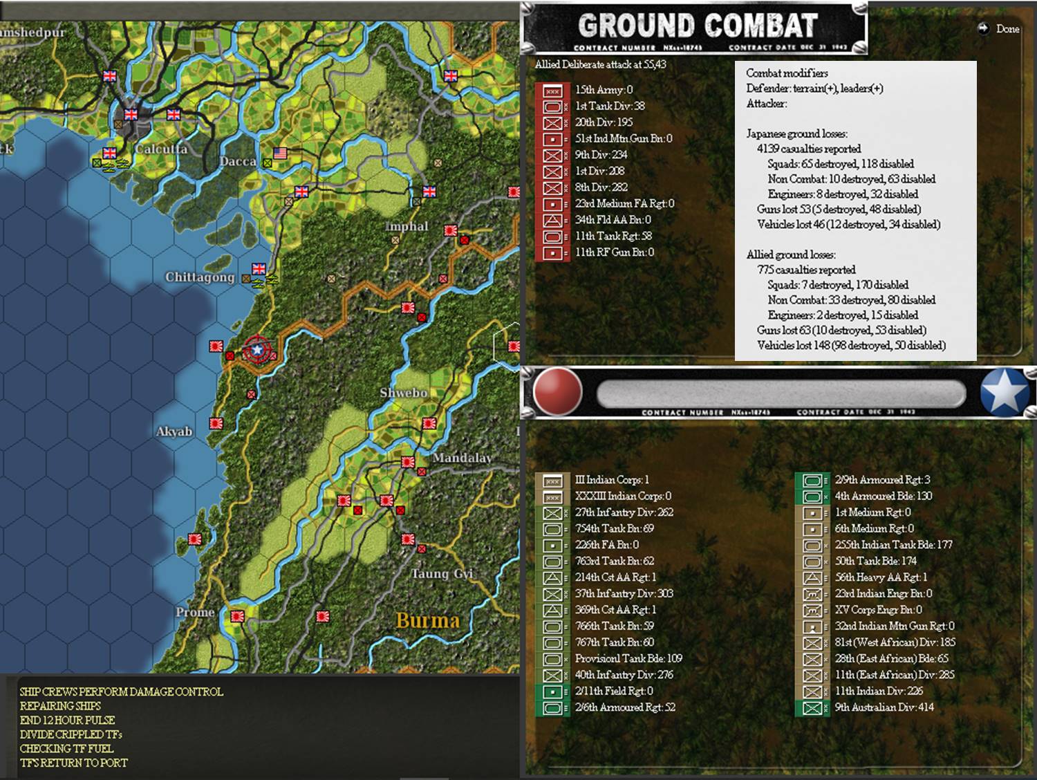Click the 214th Cst AA Rgt icon
The height and width of the screenshot is (780, 1037).
(x=552, y=578)
